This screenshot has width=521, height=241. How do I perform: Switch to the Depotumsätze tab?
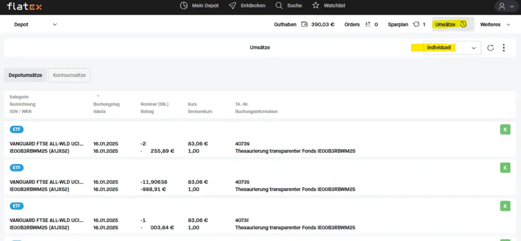[x=25, y=75]
